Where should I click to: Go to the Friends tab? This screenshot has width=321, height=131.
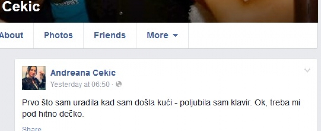tap(110, 35)
